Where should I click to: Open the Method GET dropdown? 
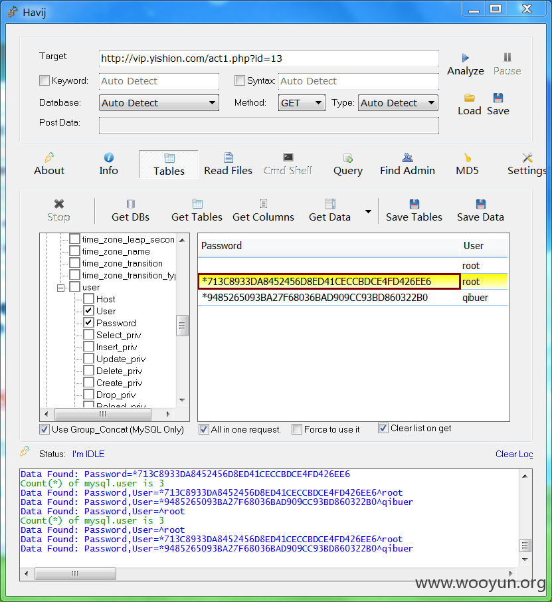(302, 103)
